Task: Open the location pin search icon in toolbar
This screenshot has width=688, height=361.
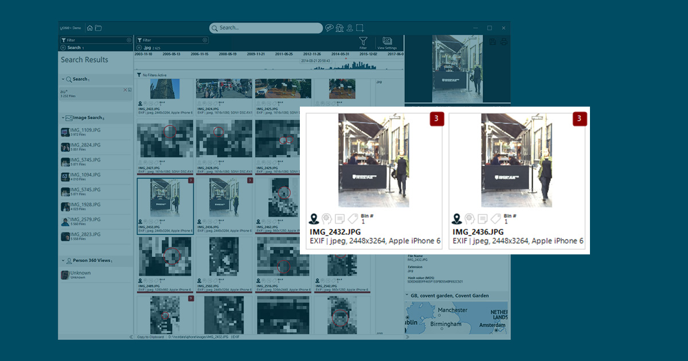Action: tap(349, 28)
